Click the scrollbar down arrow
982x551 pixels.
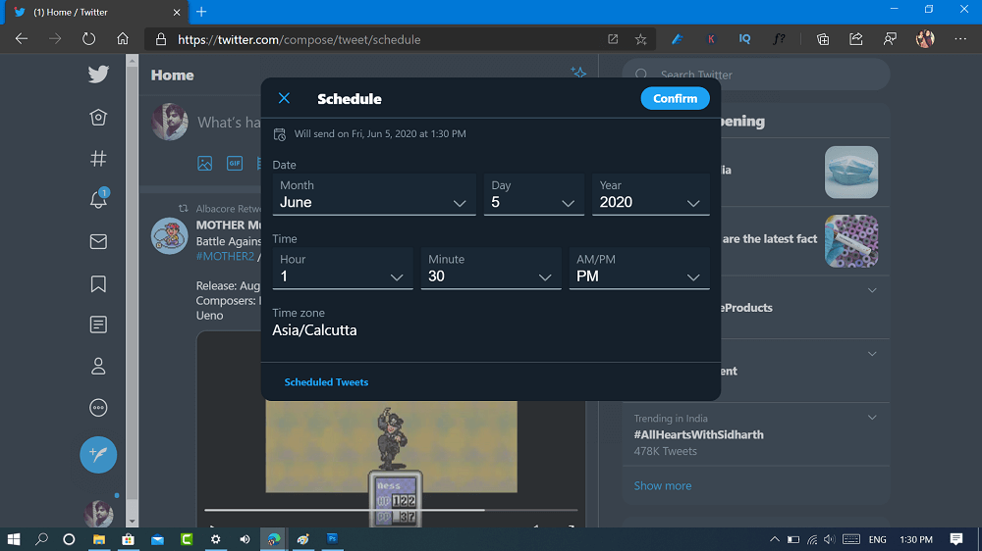click(x=132, y=522)
